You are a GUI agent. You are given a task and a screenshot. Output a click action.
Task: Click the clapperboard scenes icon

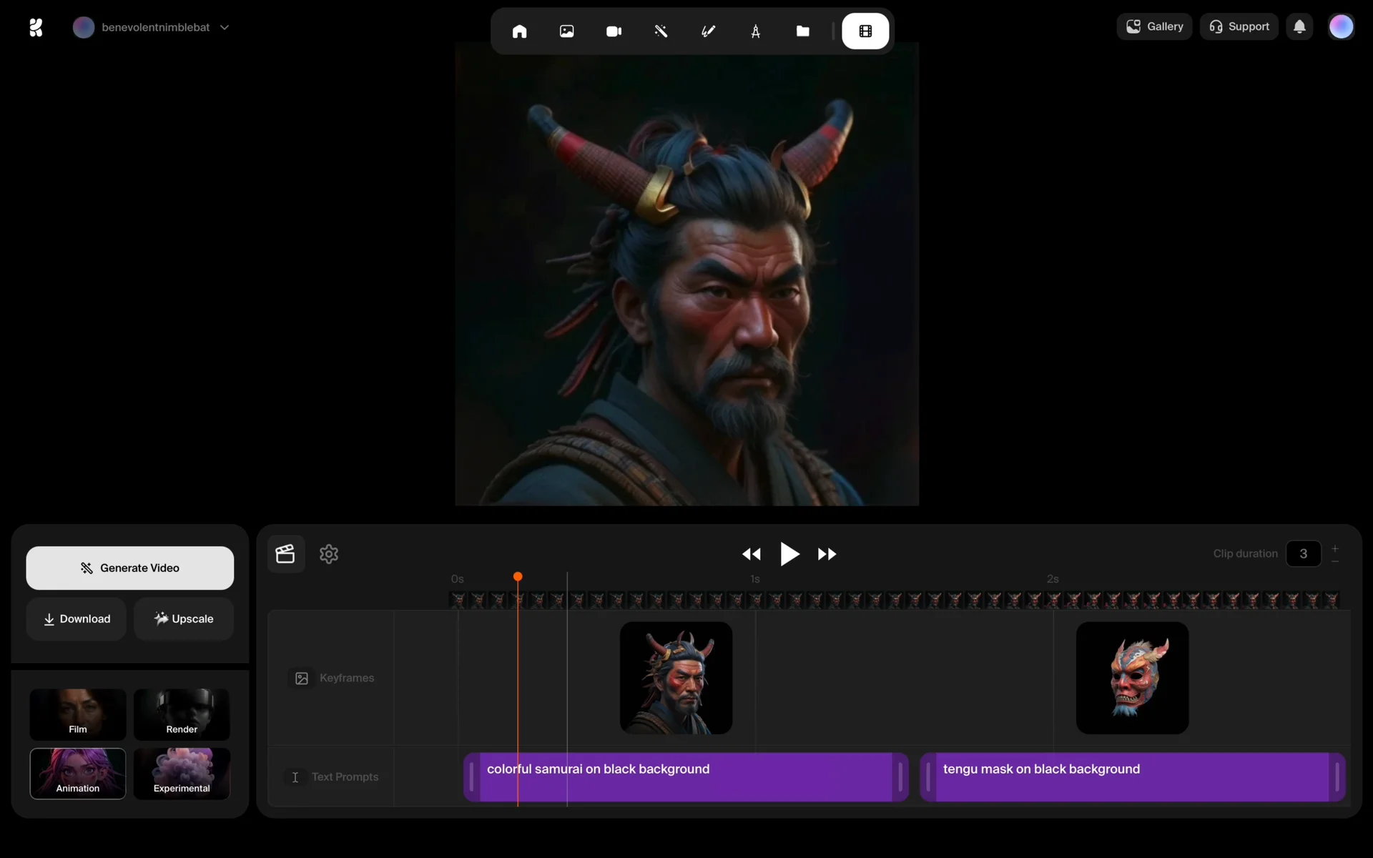pos(285,554)
